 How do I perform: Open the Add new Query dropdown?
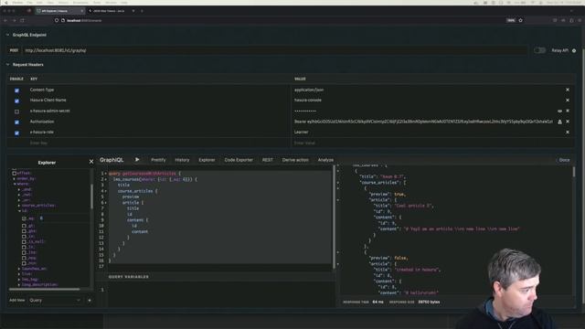pos(55,301)
